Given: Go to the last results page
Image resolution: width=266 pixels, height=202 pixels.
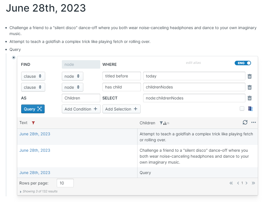Looking at the screenshot, I should pos(253,183).
